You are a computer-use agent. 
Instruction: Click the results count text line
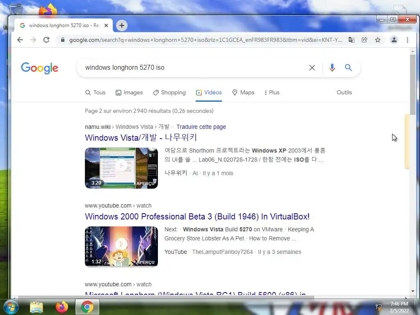click(x=149, y=111)
